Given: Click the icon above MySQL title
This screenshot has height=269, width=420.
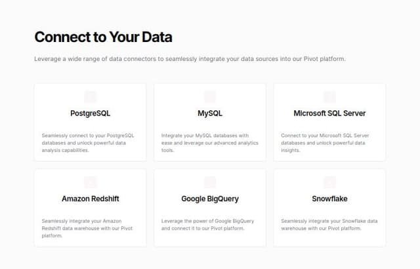Looking at the screenshot, I should pyautogui.click(x=210, y=97).
